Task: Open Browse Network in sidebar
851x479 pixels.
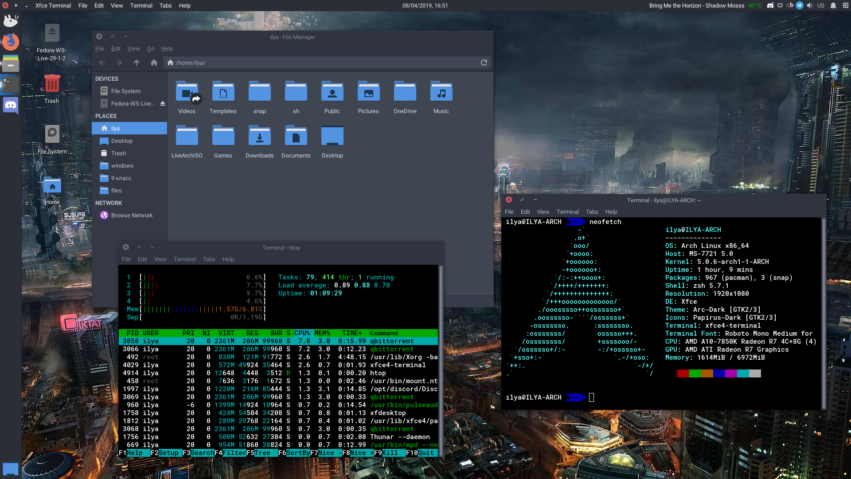Action: click(132, 215)
